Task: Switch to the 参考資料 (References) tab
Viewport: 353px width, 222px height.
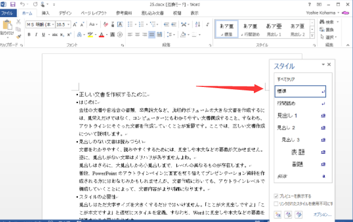Action: click(124, 13)
